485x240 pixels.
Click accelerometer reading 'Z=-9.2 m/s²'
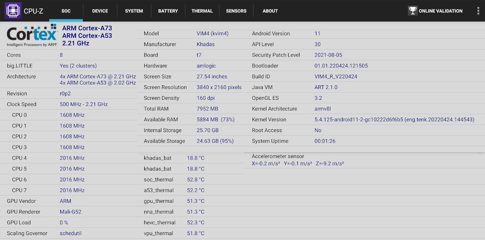330,164
